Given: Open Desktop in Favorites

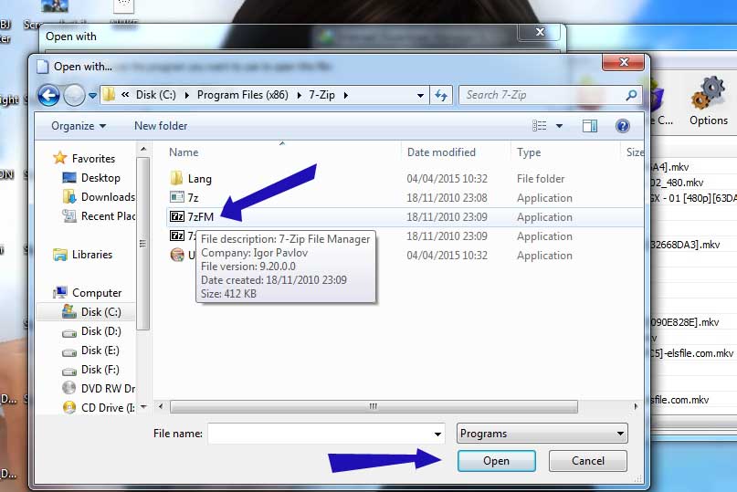Looking at the screenshot, I should coord(100,178).
